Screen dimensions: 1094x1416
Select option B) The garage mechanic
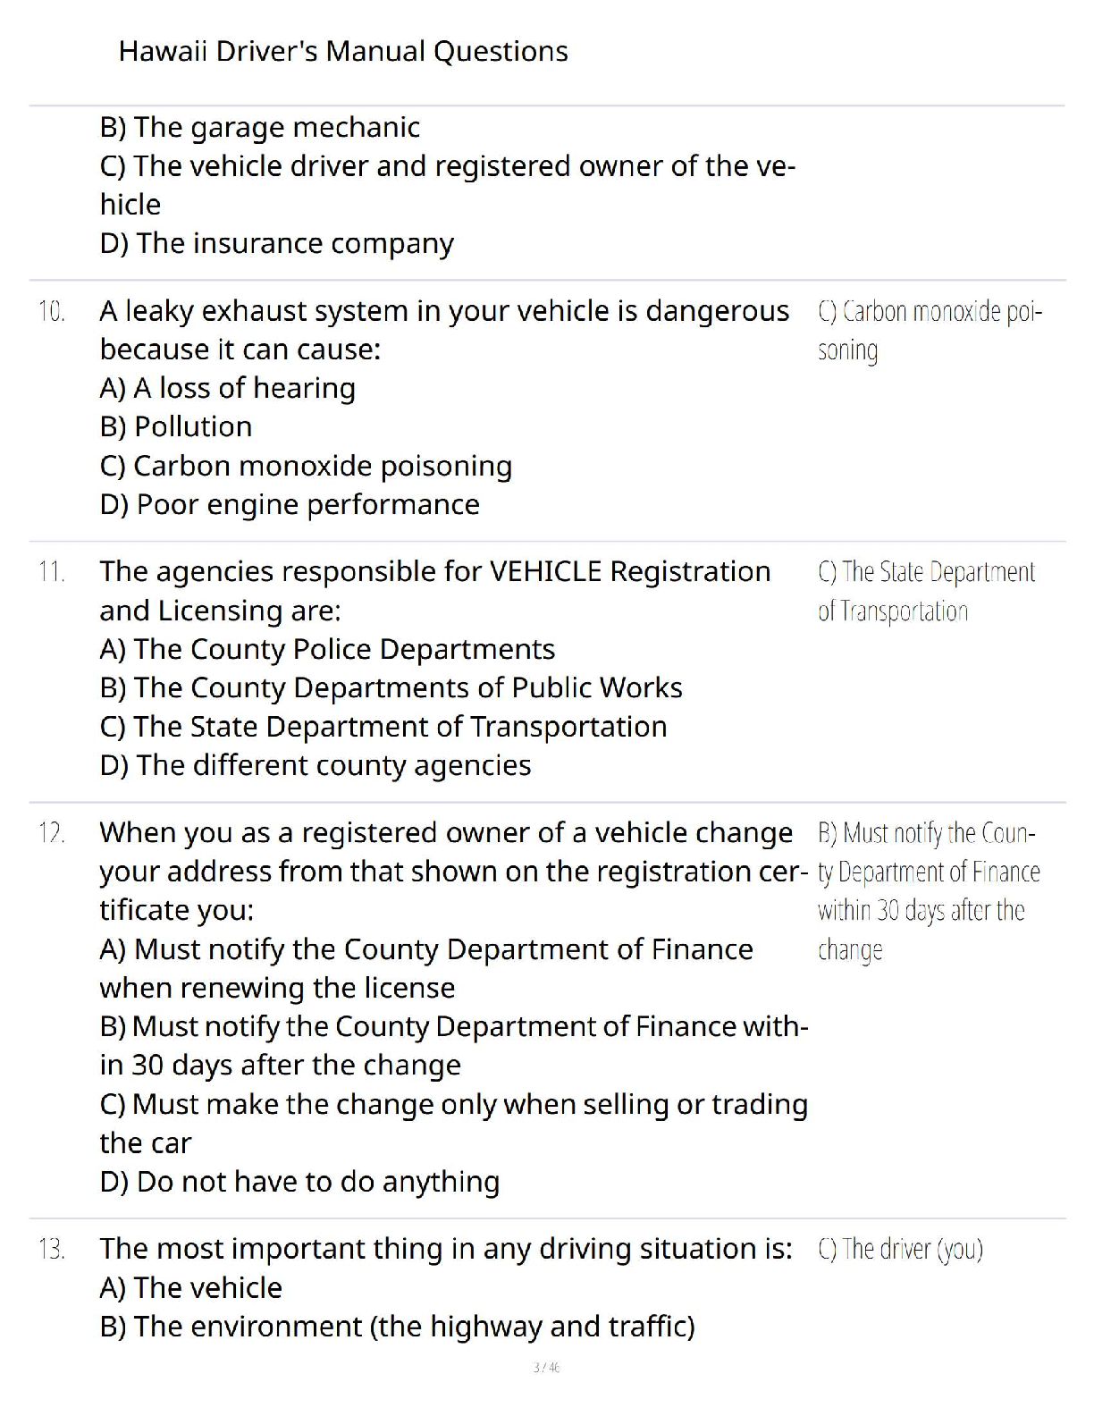(x=260, y=128)
